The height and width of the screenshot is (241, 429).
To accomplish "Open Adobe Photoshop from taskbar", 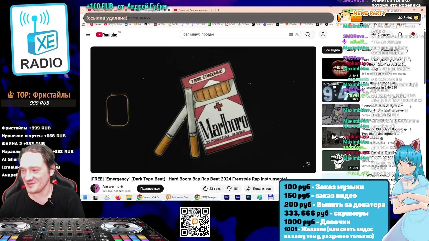I will [x=249, y=197].
